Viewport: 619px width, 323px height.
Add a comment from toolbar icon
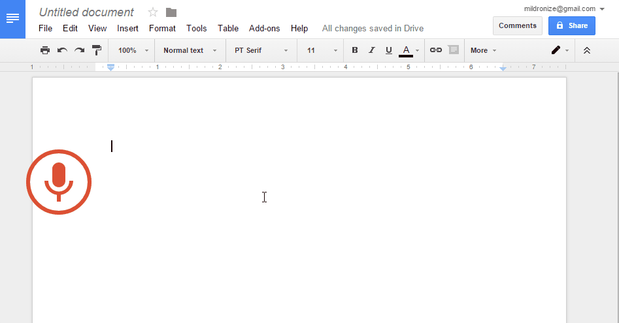(x=453, y=50)
